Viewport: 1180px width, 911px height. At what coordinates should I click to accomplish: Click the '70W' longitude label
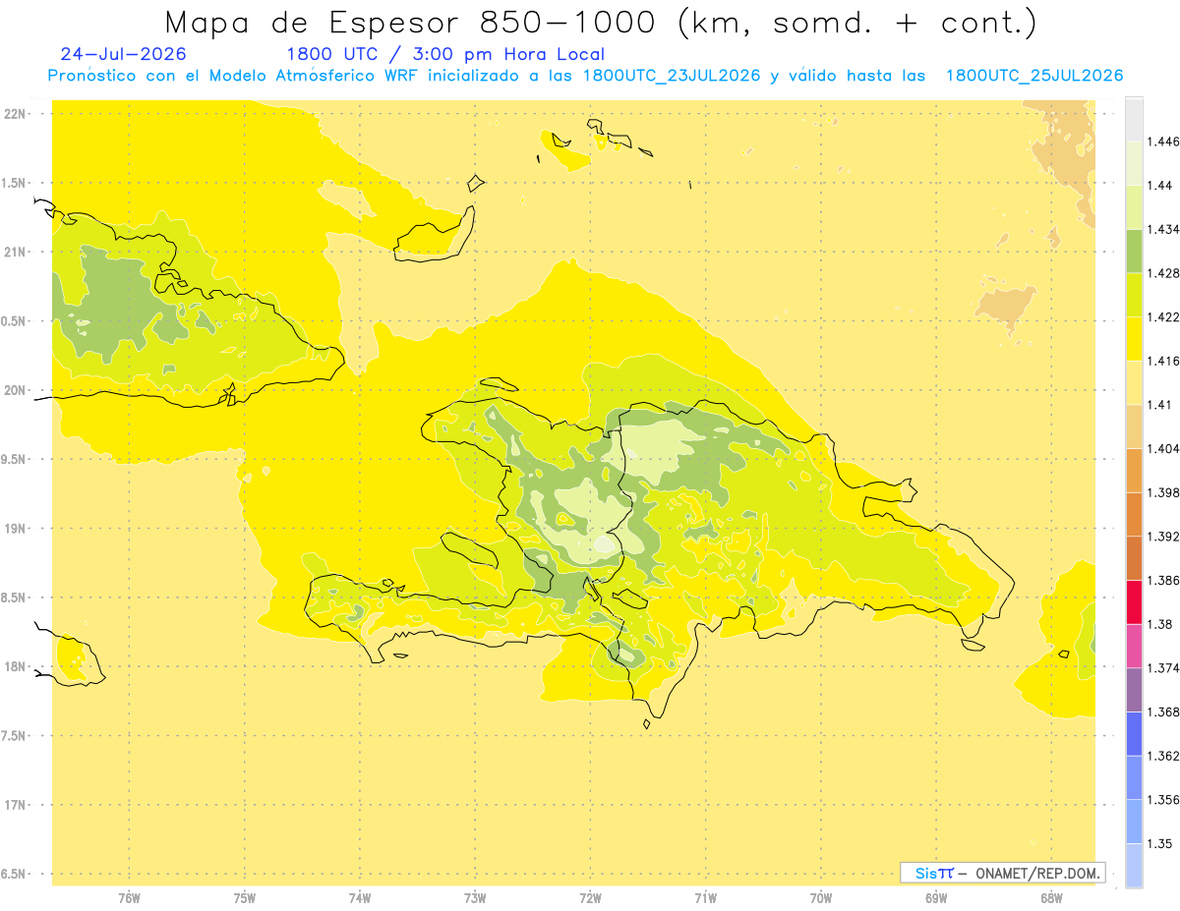coord(821,897)
